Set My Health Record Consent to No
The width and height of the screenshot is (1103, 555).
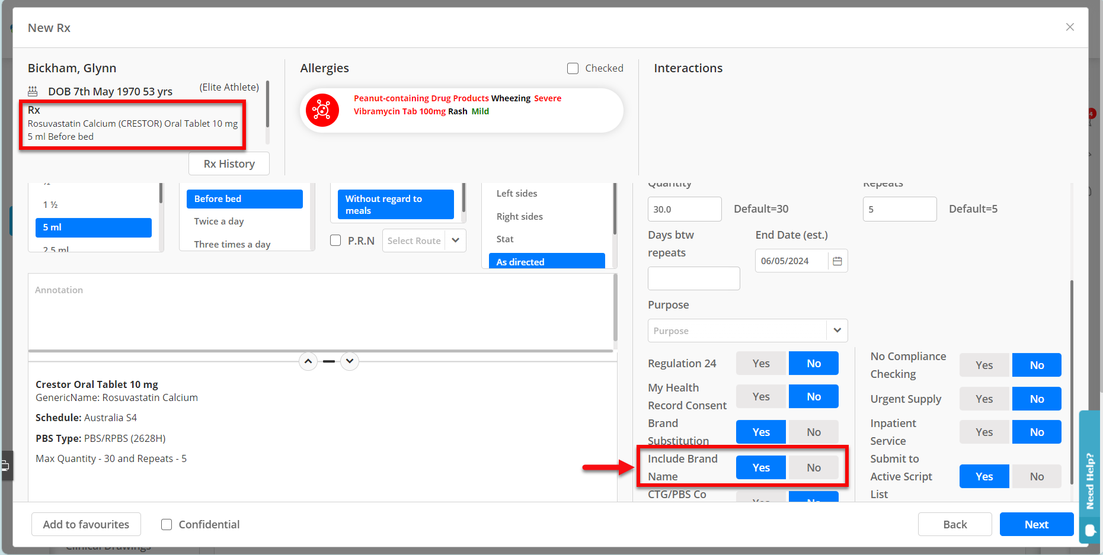coord(814,396)
